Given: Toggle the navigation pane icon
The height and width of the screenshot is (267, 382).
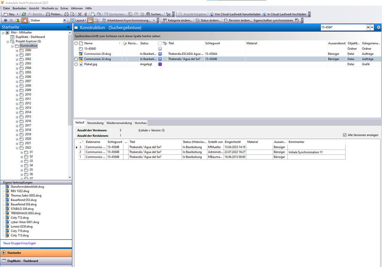Looking at the screenshot, I should tap(24, 21).
